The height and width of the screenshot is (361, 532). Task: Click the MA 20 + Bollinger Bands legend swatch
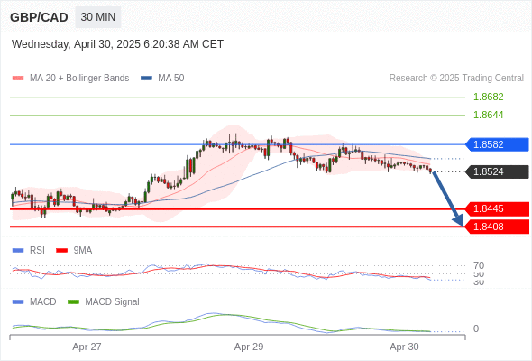tap(18, 79)
